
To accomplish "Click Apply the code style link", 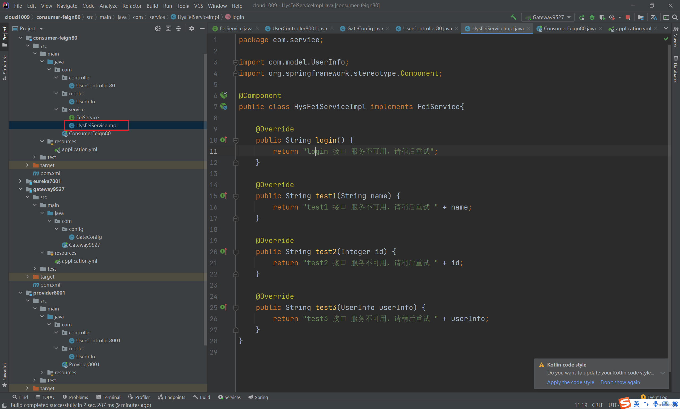I will click(x=570, y=382).
